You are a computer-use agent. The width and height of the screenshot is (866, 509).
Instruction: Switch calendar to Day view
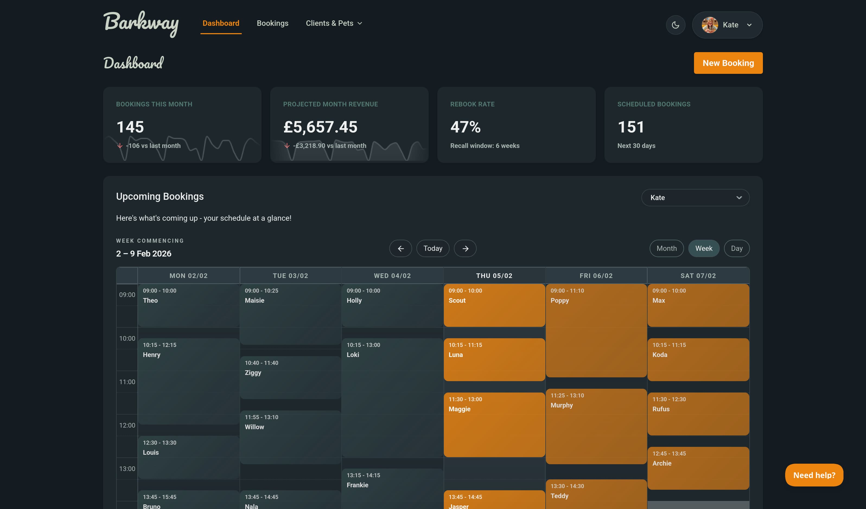click(x=736, y=248)
